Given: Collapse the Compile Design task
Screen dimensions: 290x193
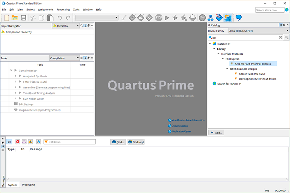Looking at the screenshot, I should (x=11, y=70).
